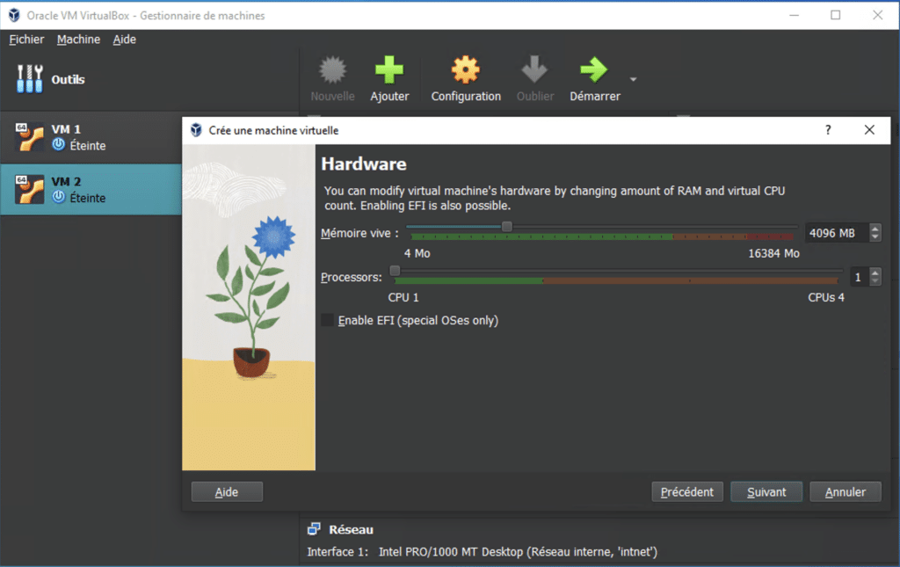
Task: Click the Processors slider handle
Action: [395, 271]
